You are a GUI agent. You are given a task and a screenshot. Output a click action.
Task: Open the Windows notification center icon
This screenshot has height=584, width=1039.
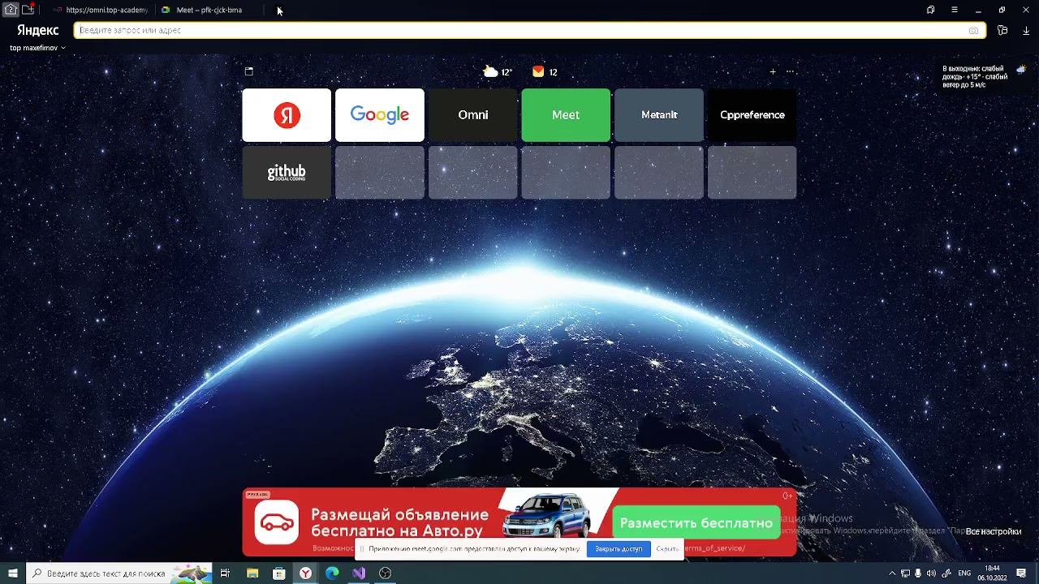(x=1022, y=573)
